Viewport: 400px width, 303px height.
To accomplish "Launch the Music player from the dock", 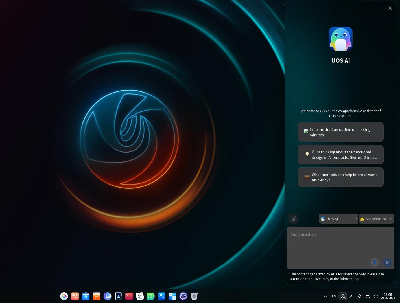I will pos(150,296).
